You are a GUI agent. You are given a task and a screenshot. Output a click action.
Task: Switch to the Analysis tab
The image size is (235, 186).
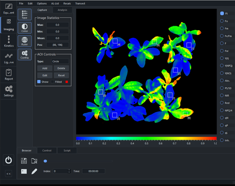[x=62, y=10]
